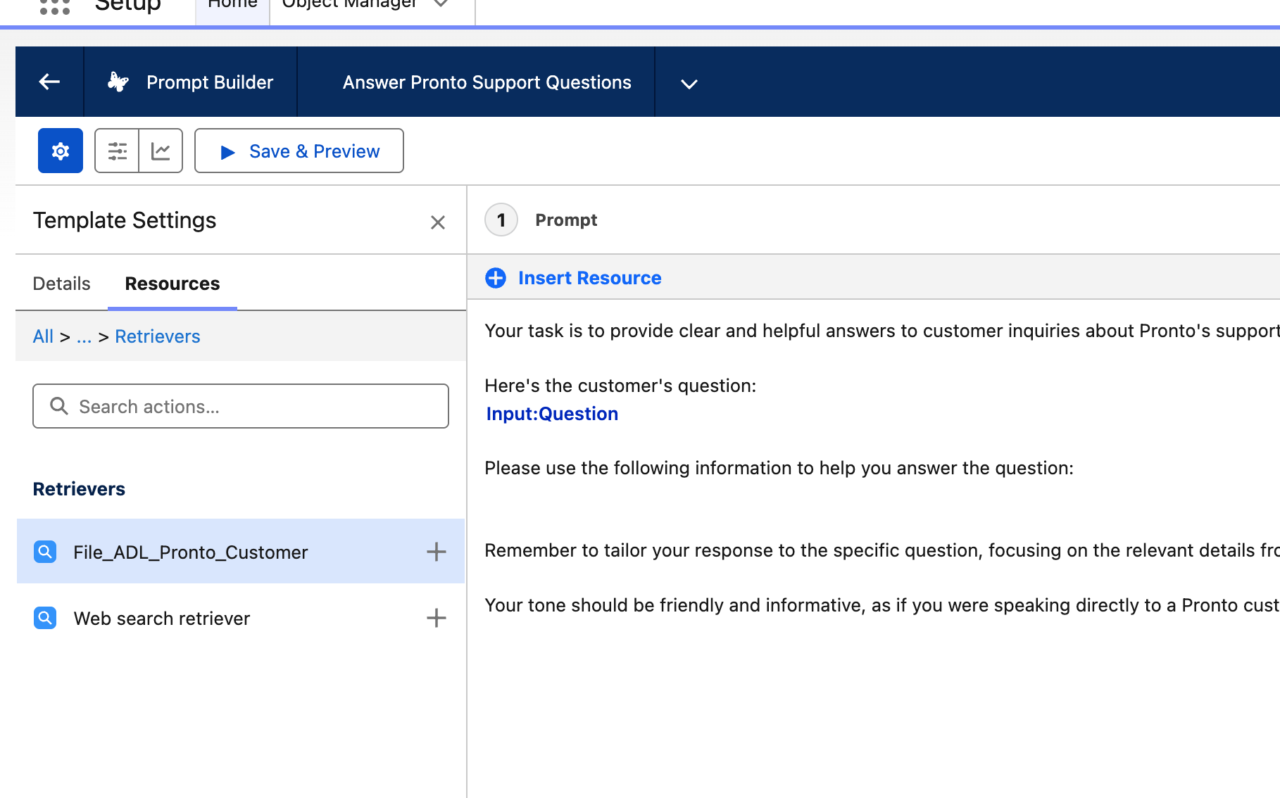
Task: Navigate to All in the breadcrumb
Action: (43, 336)
